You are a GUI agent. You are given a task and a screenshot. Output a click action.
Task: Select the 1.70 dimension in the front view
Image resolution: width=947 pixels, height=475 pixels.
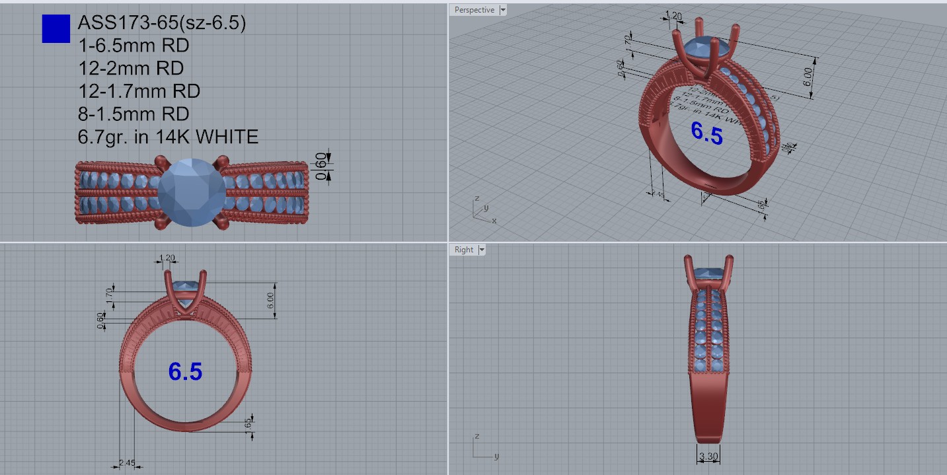pos(109,296)
